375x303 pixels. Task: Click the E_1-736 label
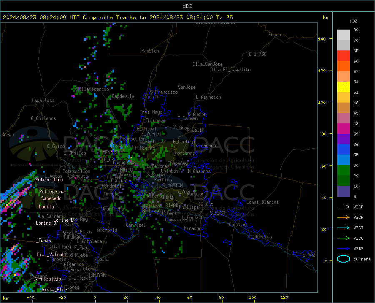click(x=257, y=54)
